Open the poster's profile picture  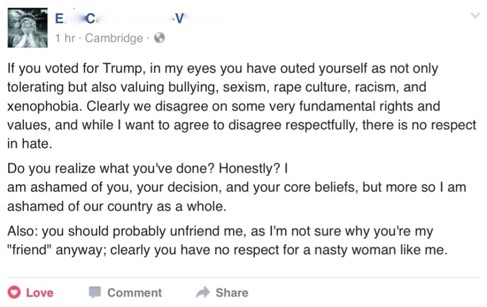point(27,29)
